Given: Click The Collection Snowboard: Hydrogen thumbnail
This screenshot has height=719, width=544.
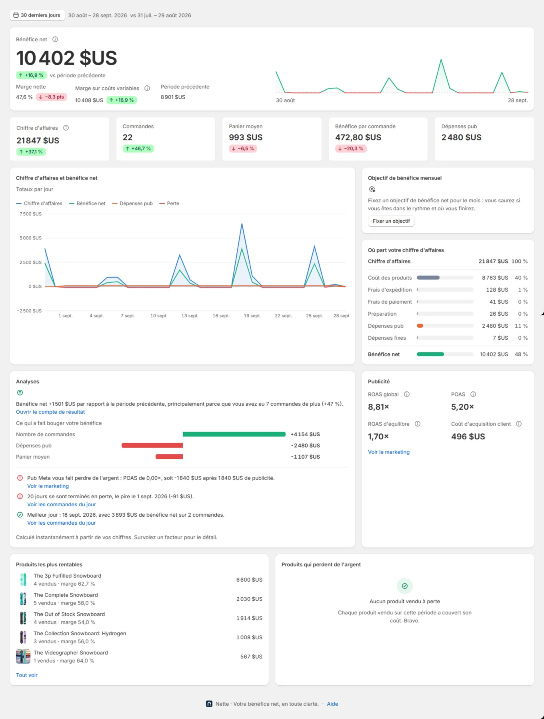Looking at the screenshot, I should [x=23, y=637].
